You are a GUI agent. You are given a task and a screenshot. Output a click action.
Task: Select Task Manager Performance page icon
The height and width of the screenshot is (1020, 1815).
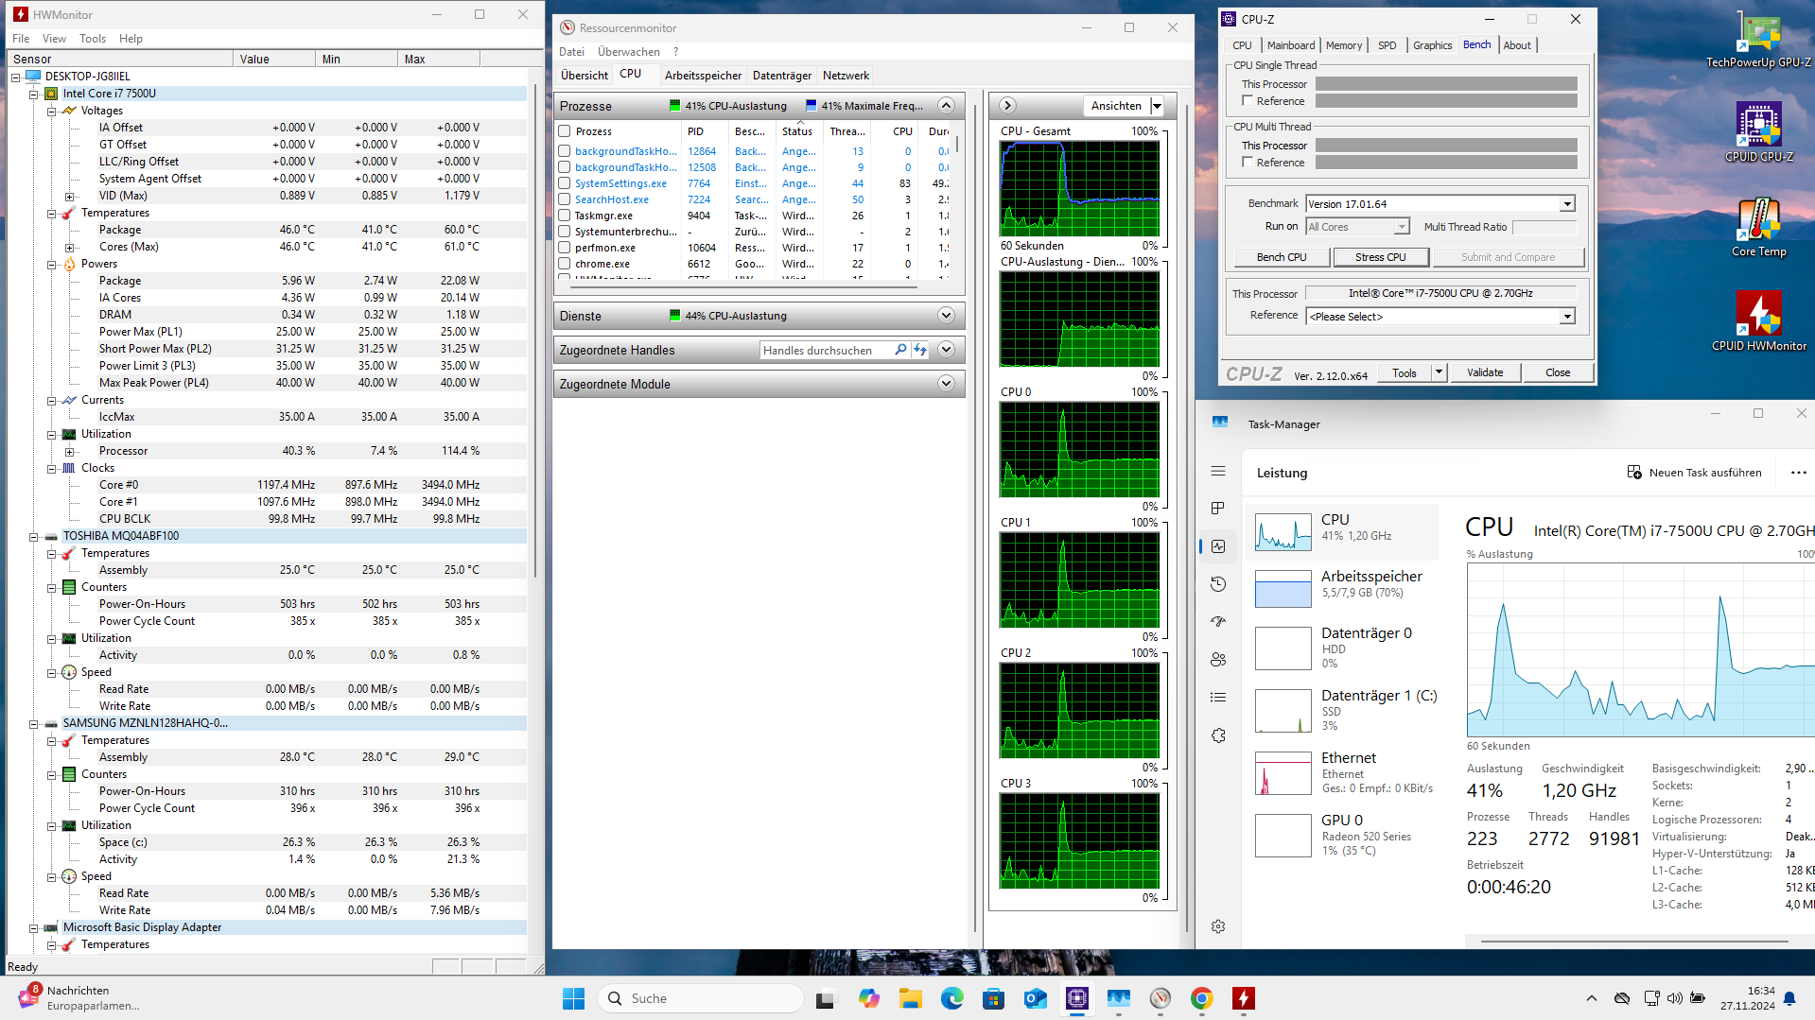[1218, 546]
